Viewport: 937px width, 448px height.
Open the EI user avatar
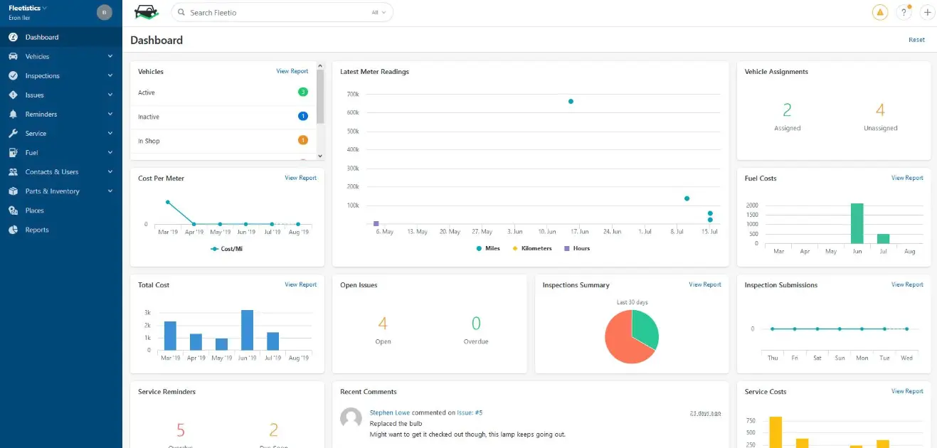click(x=105, y=12)
